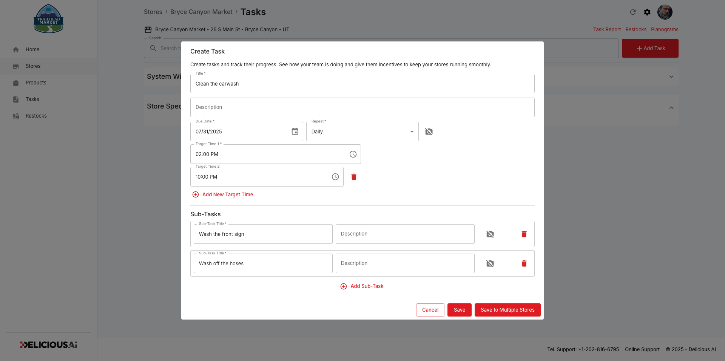Click Description field for Wash the front sign

405,234
